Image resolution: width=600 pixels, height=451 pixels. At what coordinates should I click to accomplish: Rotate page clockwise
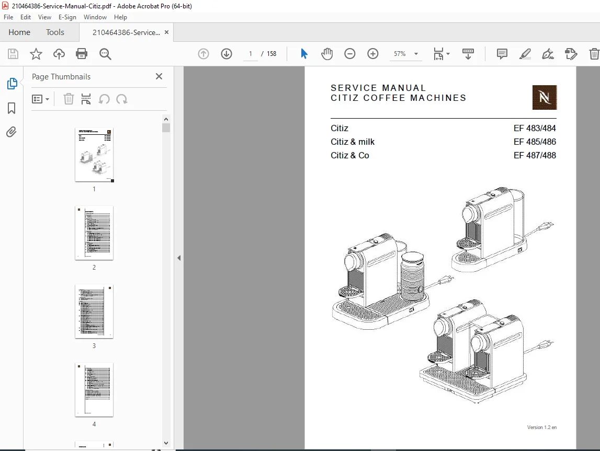[122, 99]
